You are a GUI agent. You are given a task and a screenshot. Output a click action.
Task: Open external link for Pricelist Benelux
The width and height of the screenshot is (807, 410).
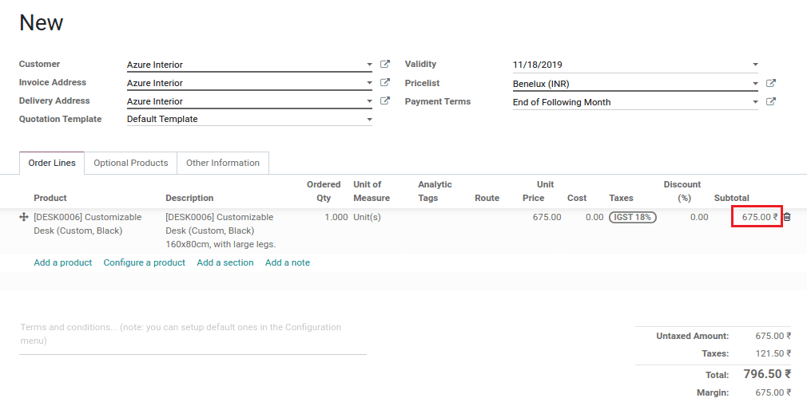pos(770,83)
